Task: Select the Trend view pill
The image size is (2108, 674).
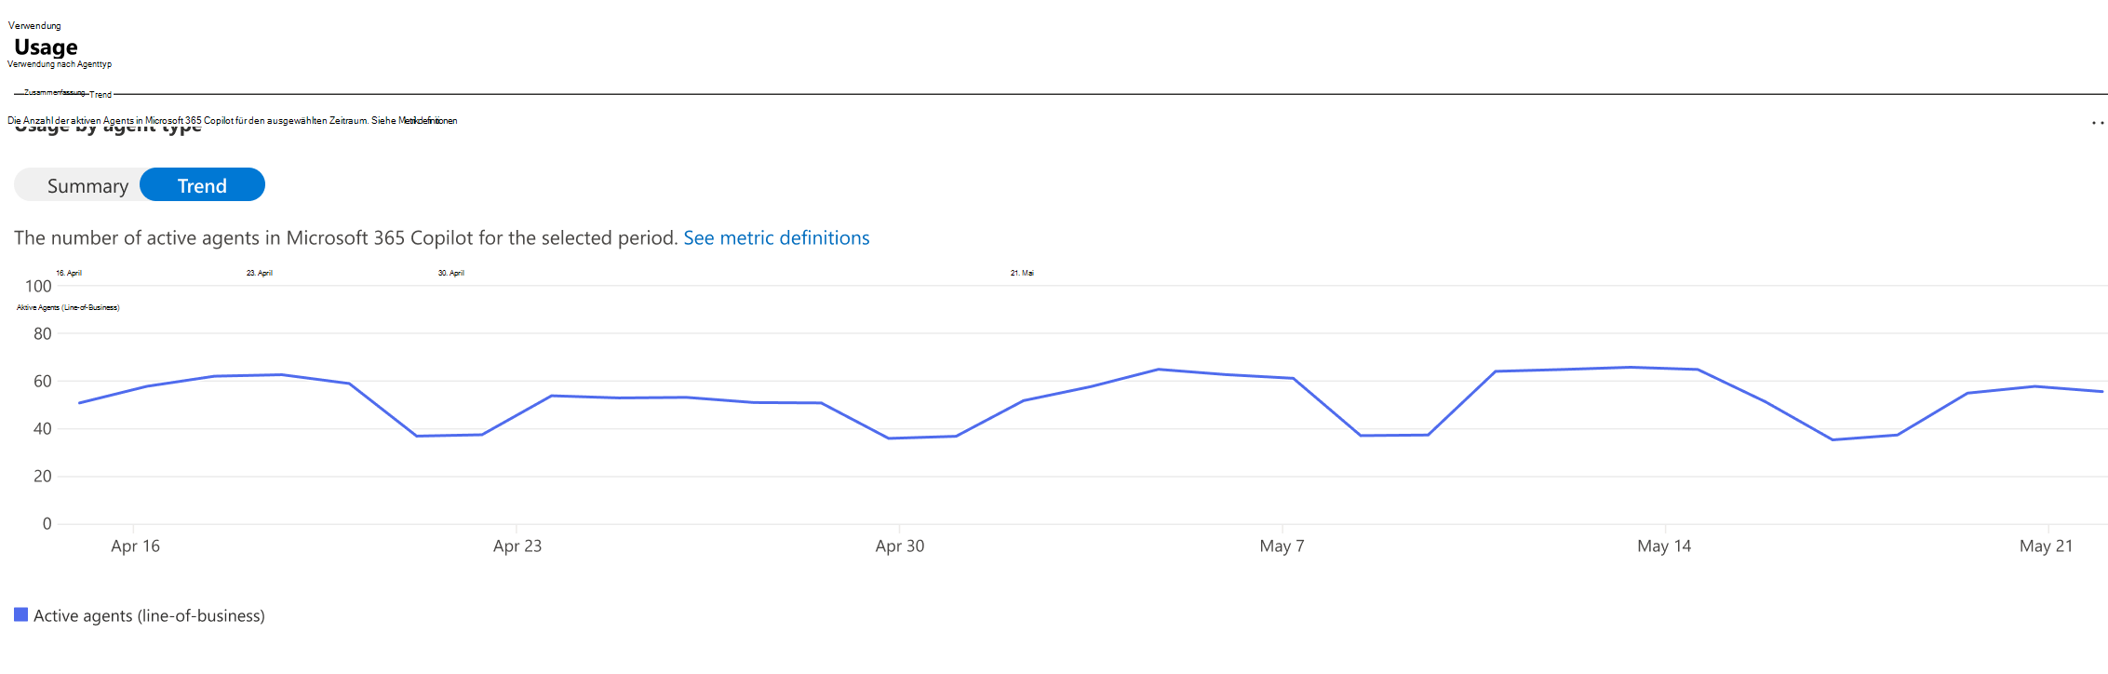Action: pos(202,185)
